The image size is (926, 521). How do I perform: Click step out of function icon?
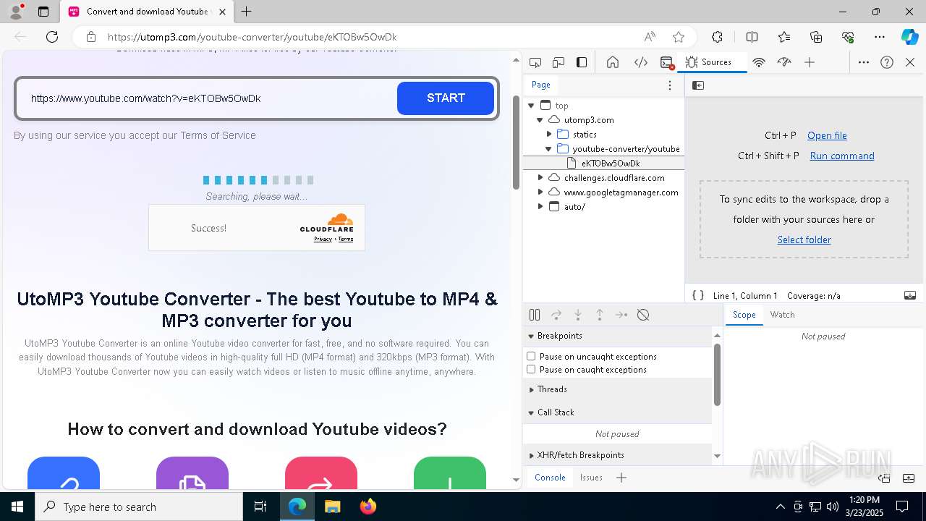pyautogui.click(x=600, y=315)
